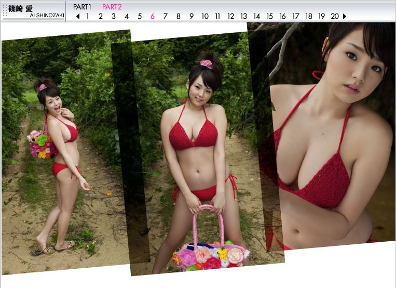Select current page 6
Screen dimensions: 396x288
click(153, 17)
